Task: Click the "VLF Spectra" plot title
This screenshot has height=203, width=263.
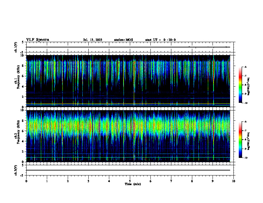Action: (38, 40)
